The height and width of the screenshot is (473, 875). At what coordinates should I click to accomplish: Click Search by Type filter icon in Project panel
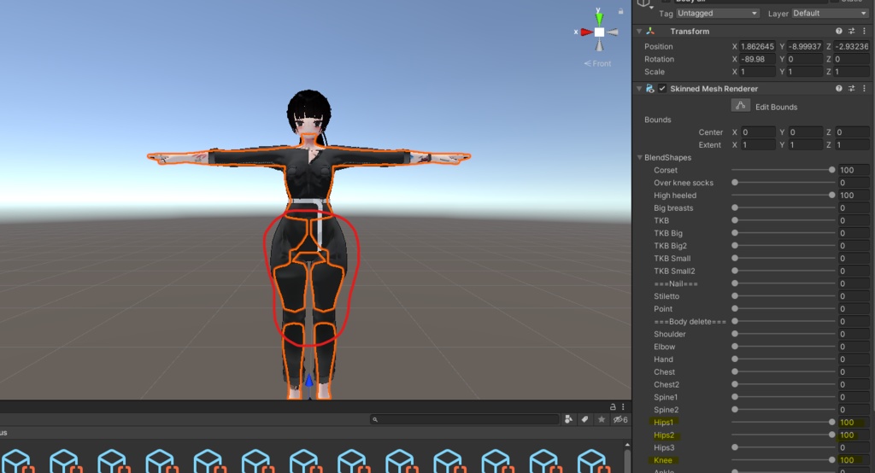coord(568,419)
